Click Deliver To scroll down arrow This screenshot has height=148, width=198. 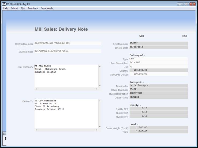coord(100,127)
